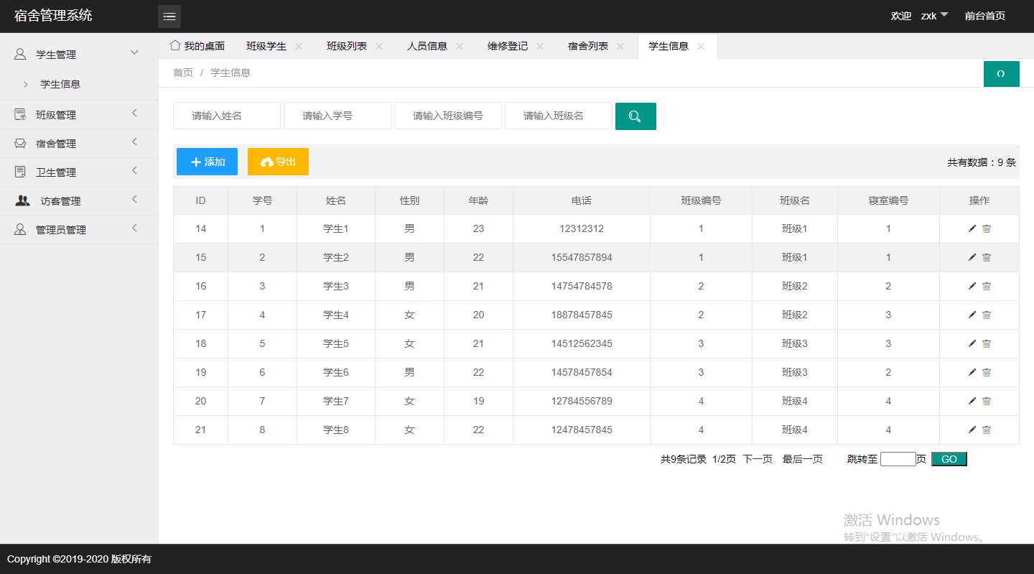1034x574 pixels.
Task: Click the delete trash icon for 学生5
Action: tap(987, 343)
